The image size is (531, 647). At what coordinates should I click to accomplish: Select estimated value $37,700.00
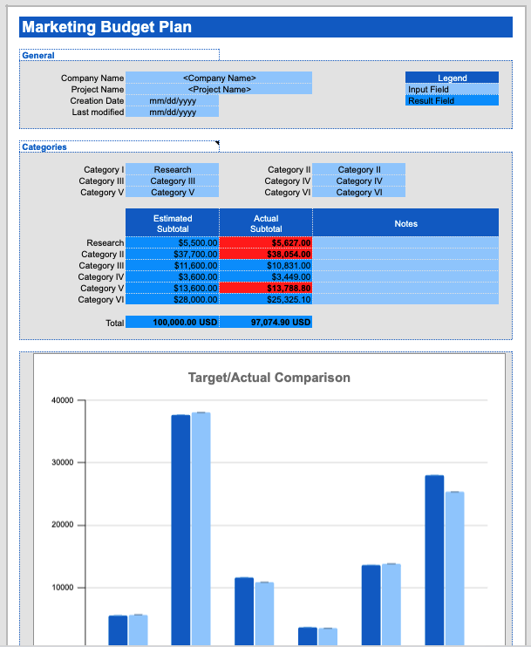(x=173, y=254)
